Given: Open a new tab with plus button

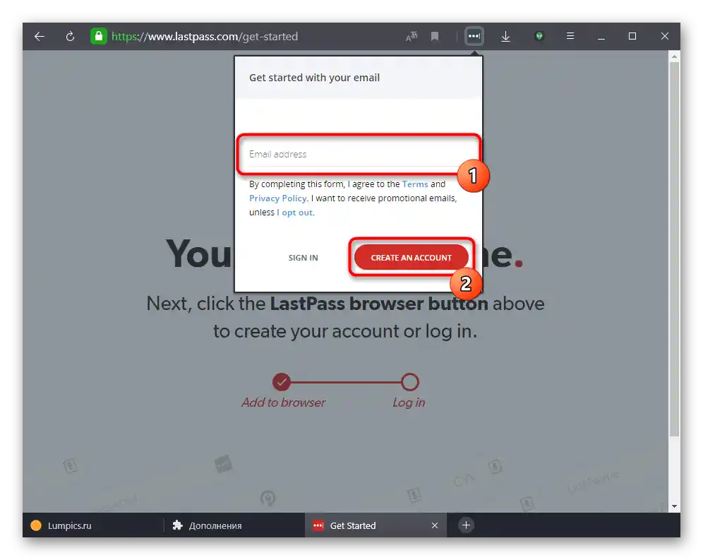Looking at the screenshot, I should pos(466,525).
